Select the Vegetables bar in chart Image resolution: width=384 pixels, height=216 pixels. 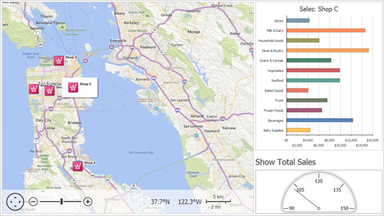[313, 71]
